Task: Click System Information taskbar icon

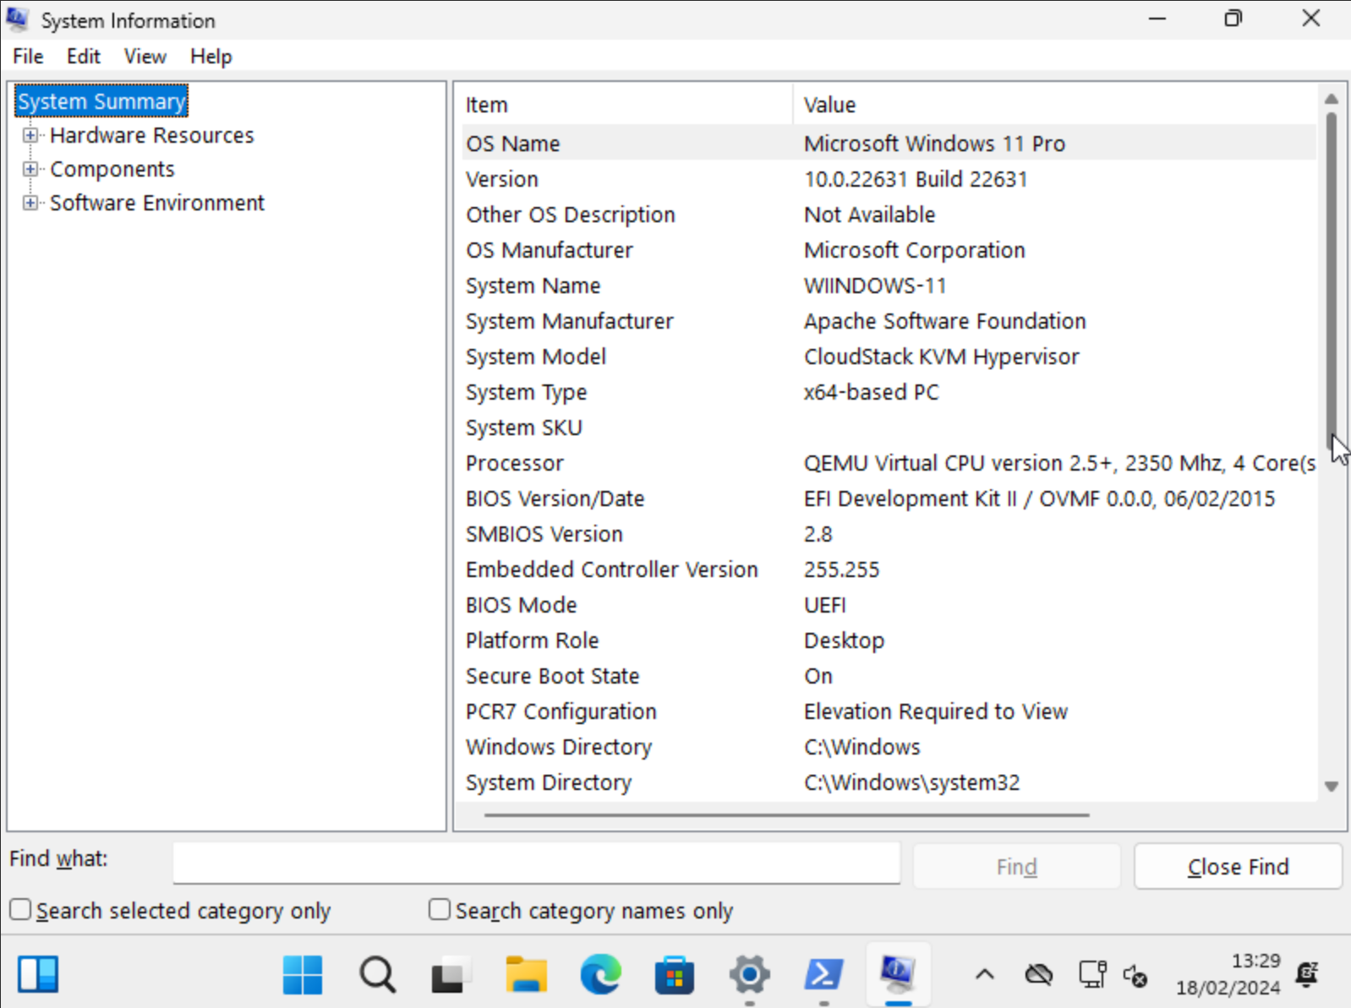Action: click(898, 973)
